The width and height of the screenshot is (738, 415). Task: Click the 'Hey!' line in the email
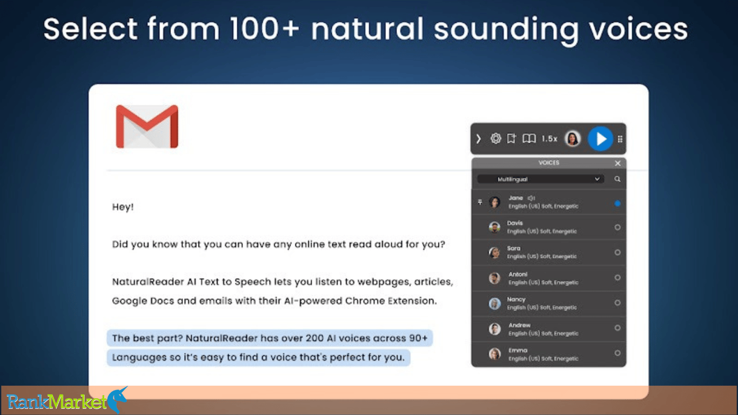point(123,207)
